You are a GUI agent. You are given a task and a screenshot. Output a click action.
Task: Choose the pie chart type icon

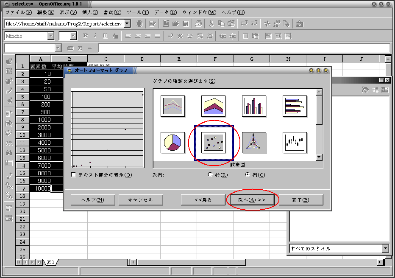pos(172,143)
